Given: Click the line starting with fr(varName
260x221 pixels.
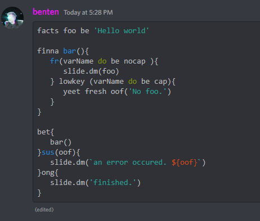Looking at the screenshot, I should click(x=104, y=61).
